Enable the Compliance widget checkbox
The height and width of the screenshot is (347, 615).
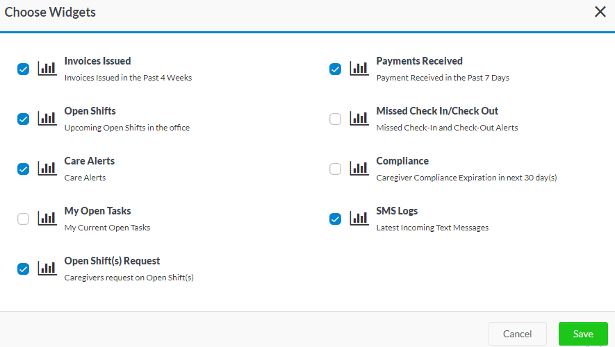[x=336, y=169]
